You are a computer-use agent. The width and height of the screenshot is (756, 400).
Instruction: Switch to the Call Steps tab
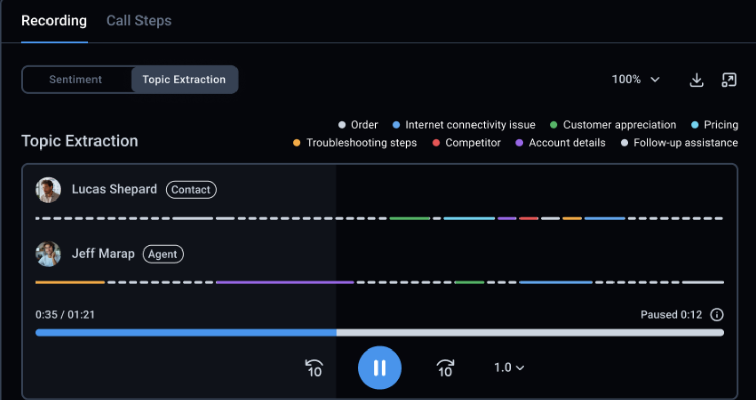tap(139, 21)
